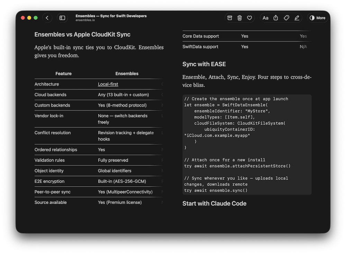346x254 pixels.
Task: Click 'Yes (8-method protocol)' cell
Action: click(122, 105)
